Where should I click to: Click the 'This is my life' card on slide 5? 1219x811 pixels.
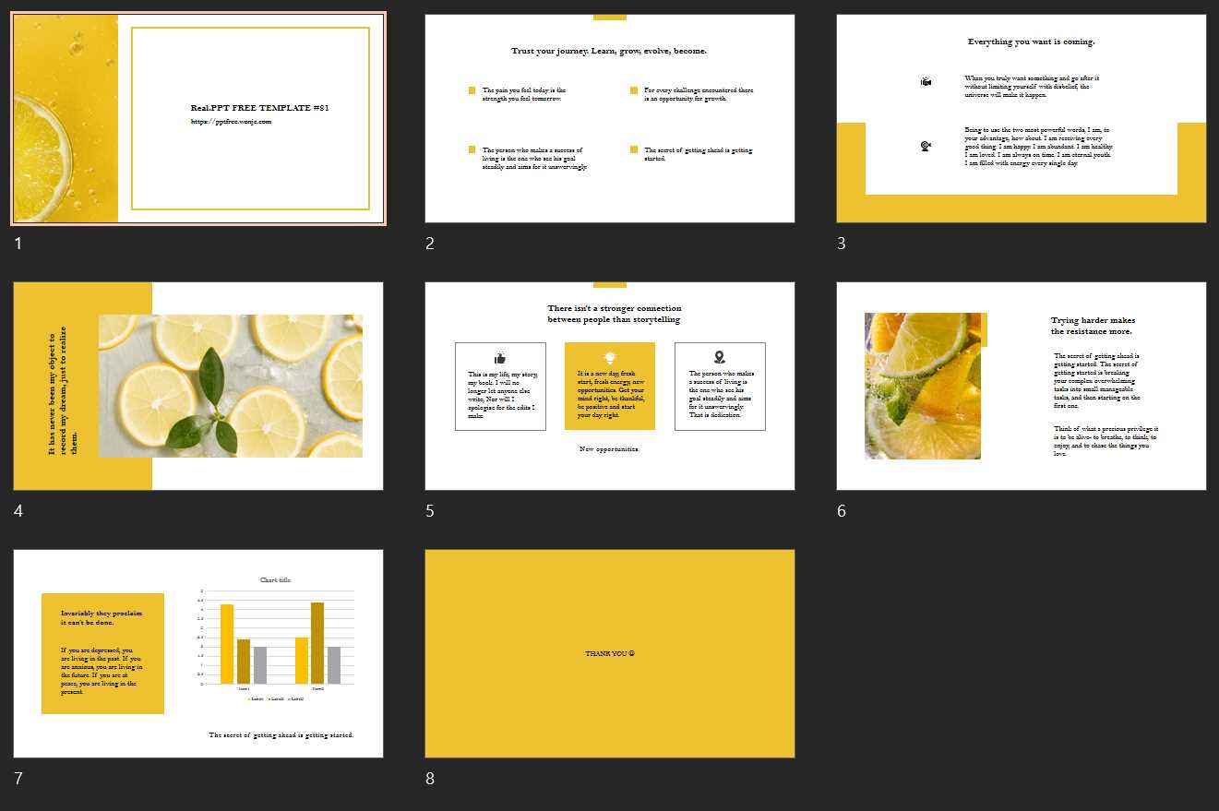click(500, 387)
